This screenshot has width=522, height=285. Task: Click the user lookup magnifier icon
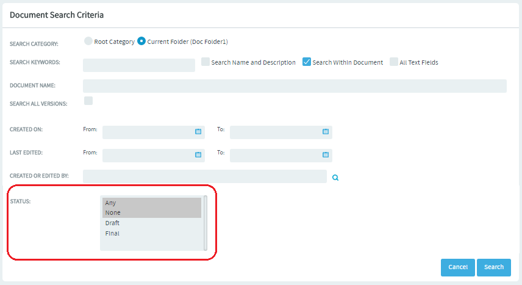pos(335,178)
